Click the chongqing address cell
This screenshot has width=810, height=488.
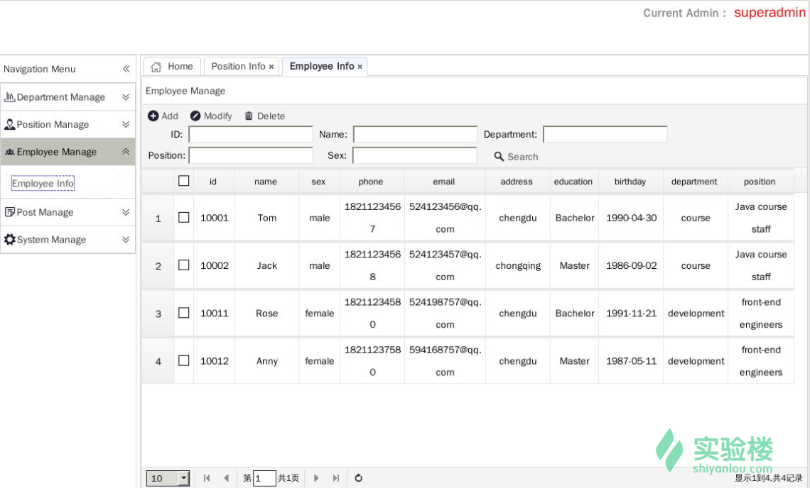point(517,266)
